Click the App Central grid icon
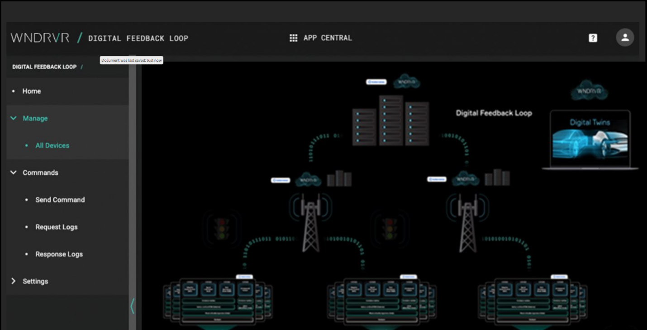 point(293,38)
